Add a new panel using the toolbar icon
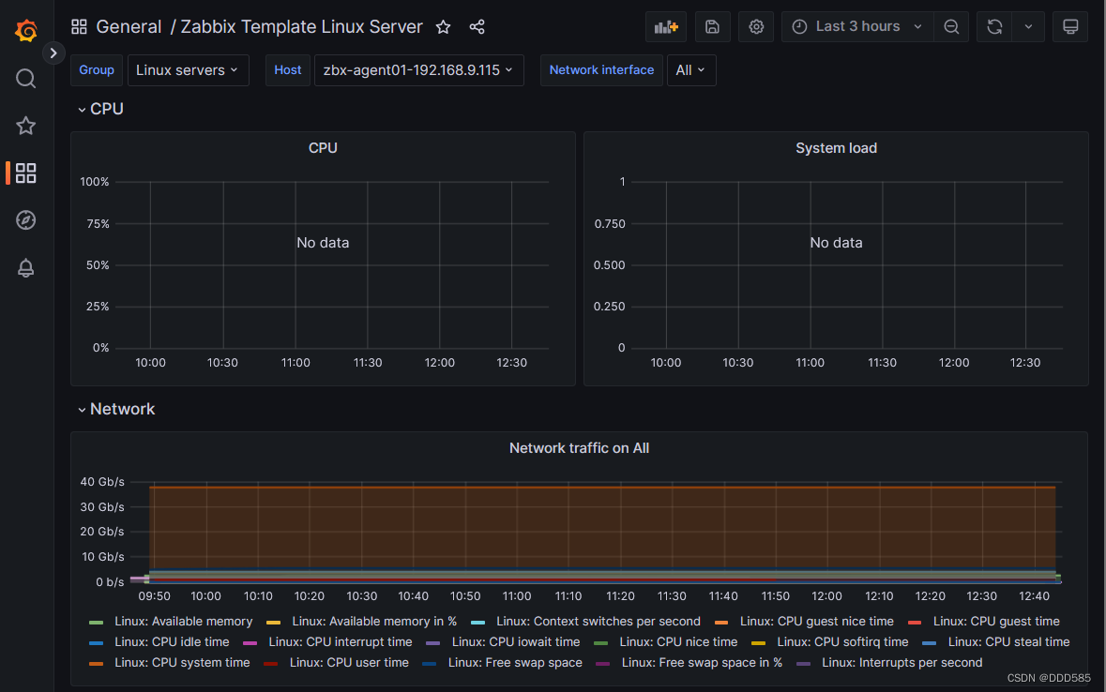Screen dimensions: 1106x692 pos(665,26)
